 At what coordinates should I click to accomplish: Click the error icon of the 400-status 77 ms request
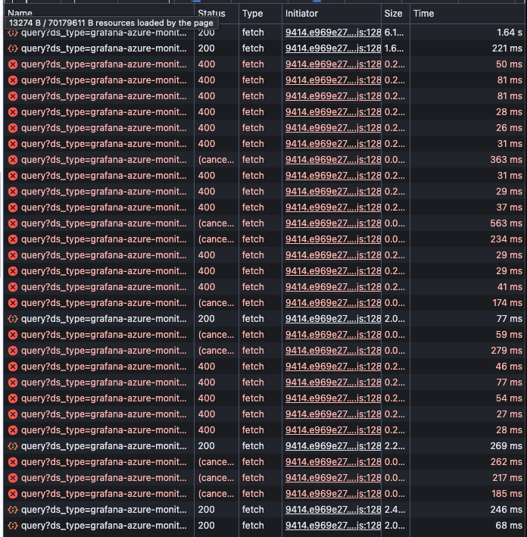[x=13, y=382]
